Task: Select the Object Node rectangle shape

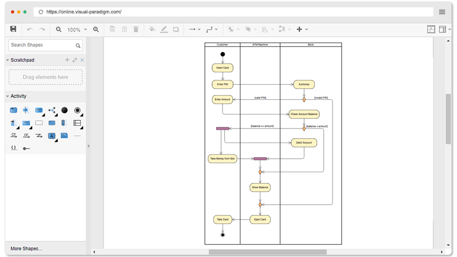Action: 26,123
